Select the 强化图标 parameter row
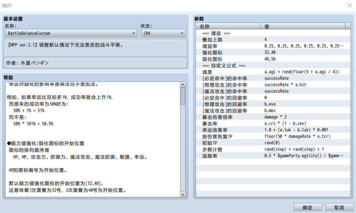This screenshot has width=356, height=213. [x=273, y=52]
